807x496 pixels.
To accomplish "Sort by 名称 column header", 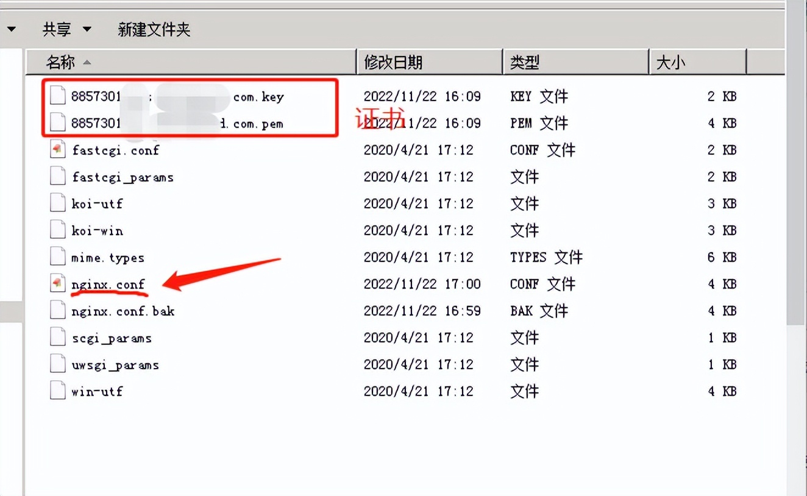I will (x=191, y=62).
